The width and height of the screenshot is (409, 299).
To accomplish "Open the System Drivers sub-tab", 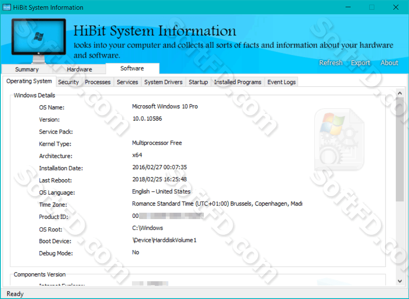I will click(x=163, y=82).
